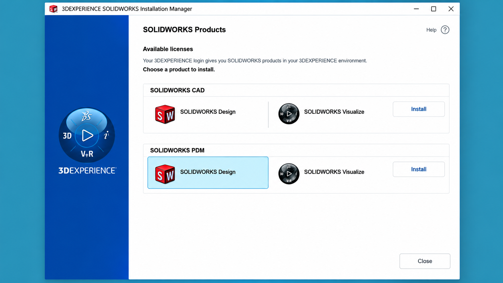Minimize the Installation Manager window

(416, 9)
